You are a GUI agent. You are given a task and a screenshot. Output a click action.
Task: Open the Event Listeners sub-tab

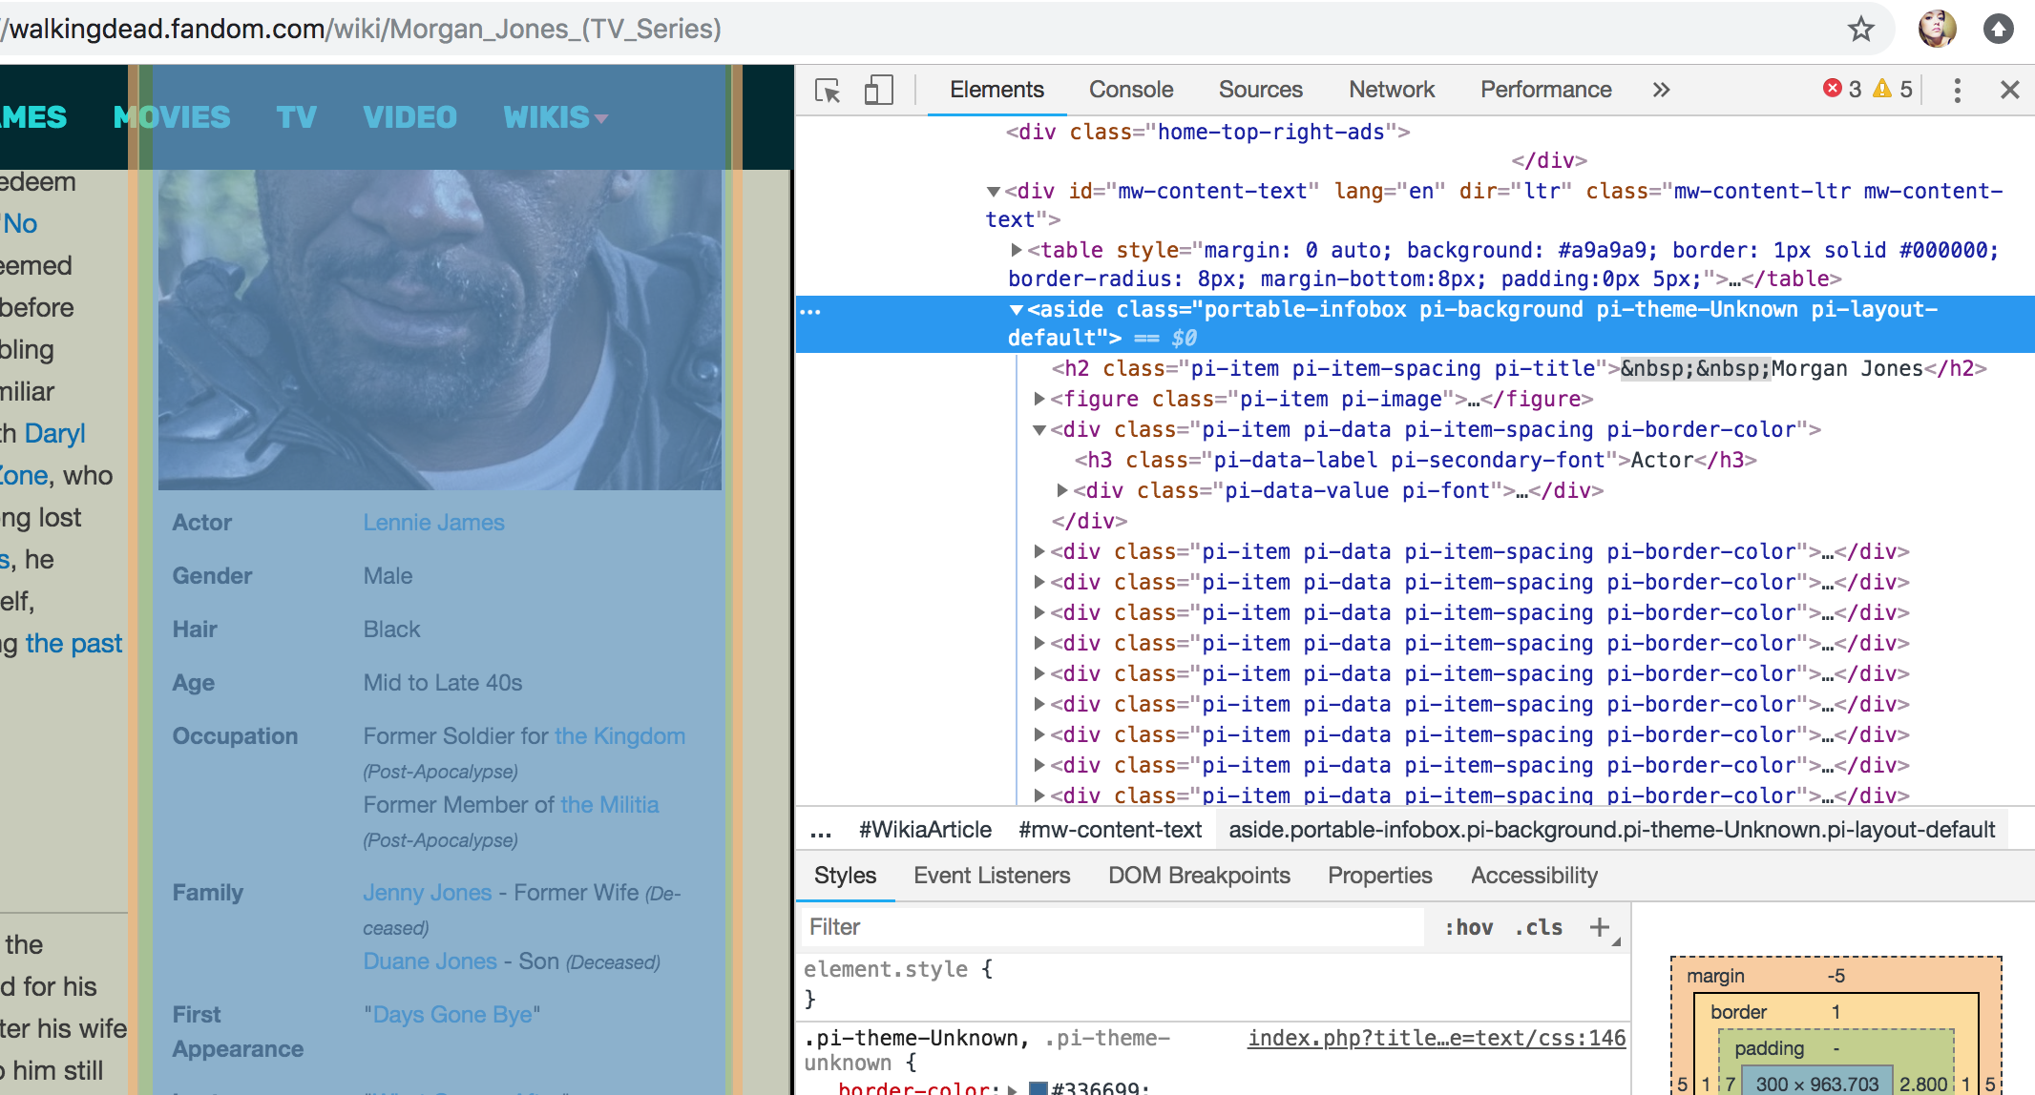coord(992,876)
